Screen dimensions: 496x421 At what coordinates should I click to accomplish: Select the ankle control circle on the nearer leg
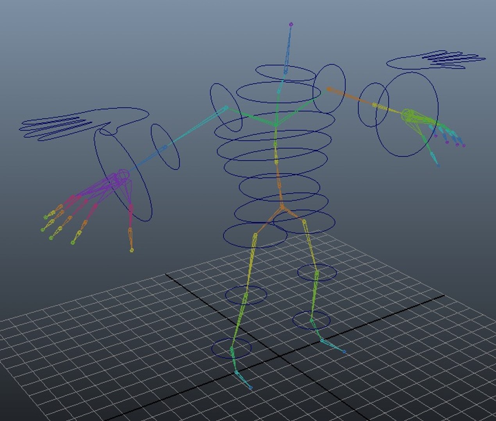pos(232,348)
